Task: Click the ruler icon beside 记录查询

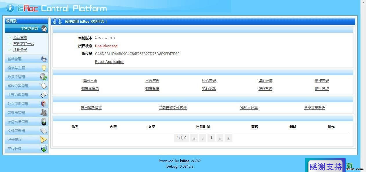Action: (44, 140)
